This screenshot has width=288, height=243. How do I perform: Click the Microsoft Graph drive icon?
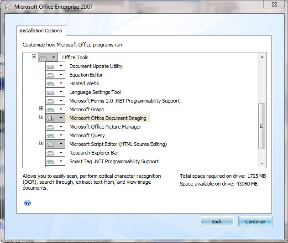(x=50, y=110)
